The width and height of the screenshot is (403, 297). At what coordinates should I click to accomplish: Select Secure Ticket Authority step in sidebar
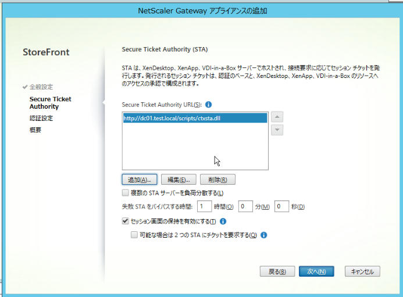click(51, 103)
